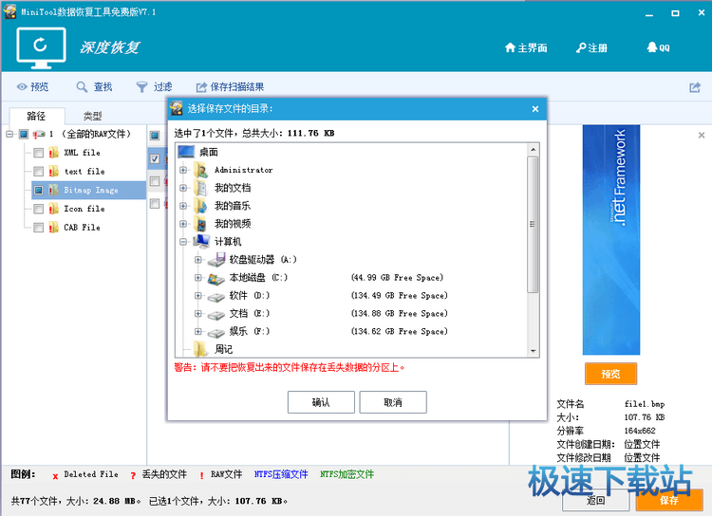This screenshot has height=516, width=712.
Task: Click the F: drive icon
Action: [x=216, y=333]
